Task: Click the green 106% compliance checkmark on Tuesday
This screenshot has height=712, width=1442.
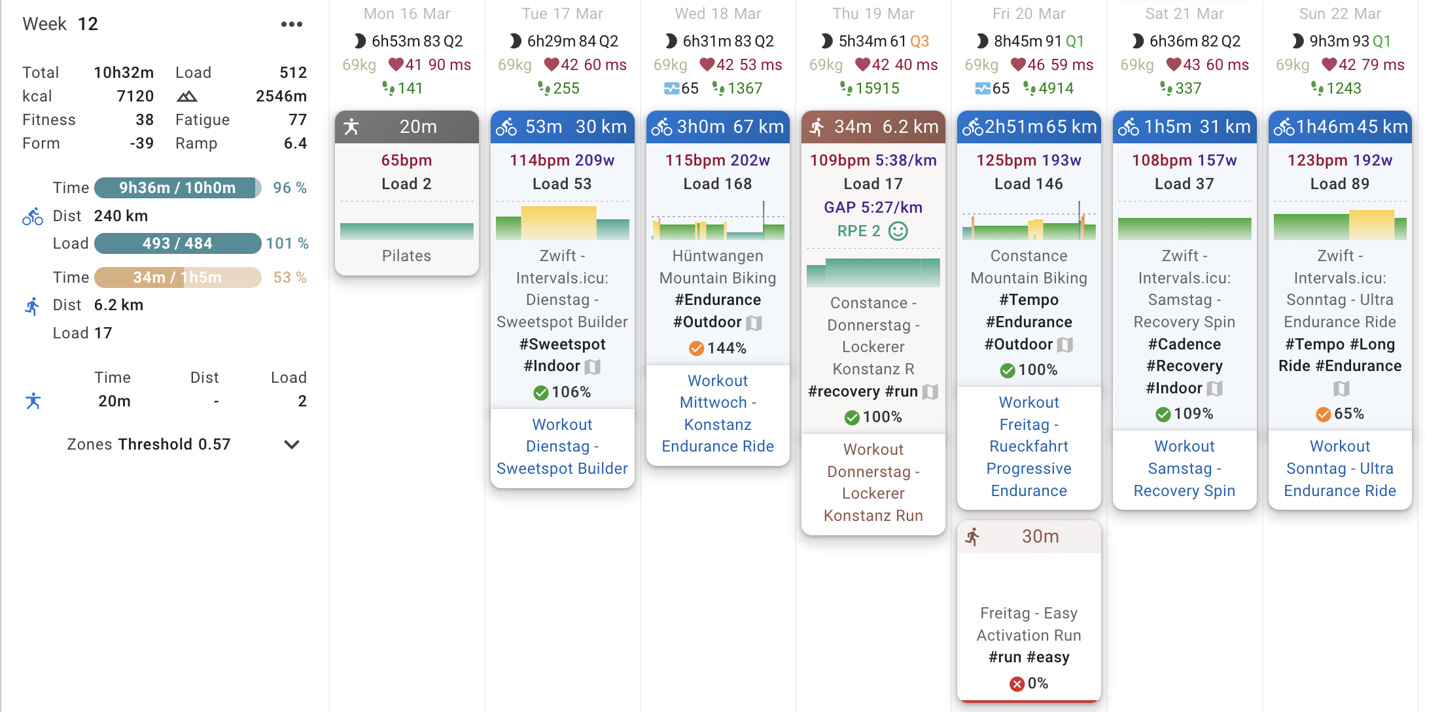Action: 541,393
